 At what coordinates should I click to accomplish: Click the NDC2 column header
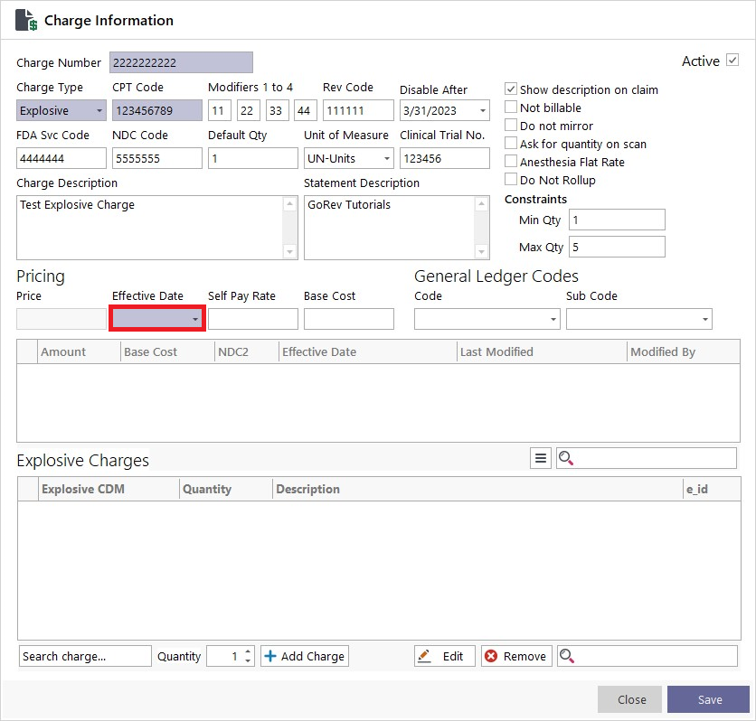(247, 352)
